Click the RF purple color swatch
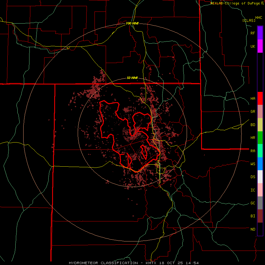This screenshot has height=265, width=265. (260, 33)
